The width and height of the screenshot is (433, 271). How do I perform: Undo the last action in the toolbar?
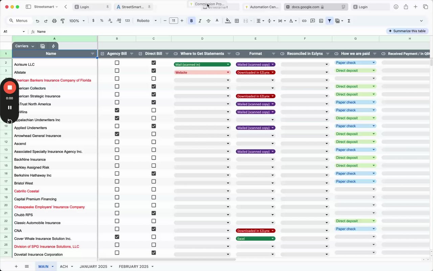click(38, 21)
